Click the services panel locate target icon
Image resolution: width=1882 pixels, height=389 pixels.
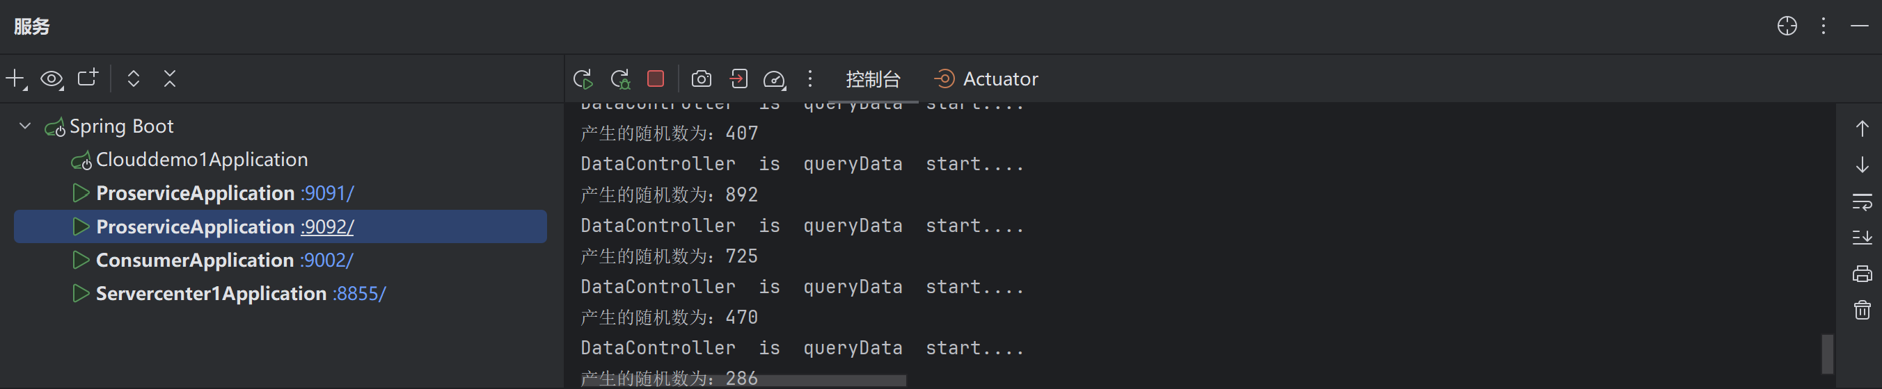(x=1787, y=26)
